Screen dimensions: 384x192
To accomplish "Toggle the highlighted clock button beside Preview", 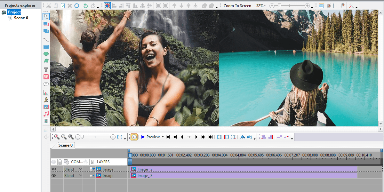I will [134, 137].
